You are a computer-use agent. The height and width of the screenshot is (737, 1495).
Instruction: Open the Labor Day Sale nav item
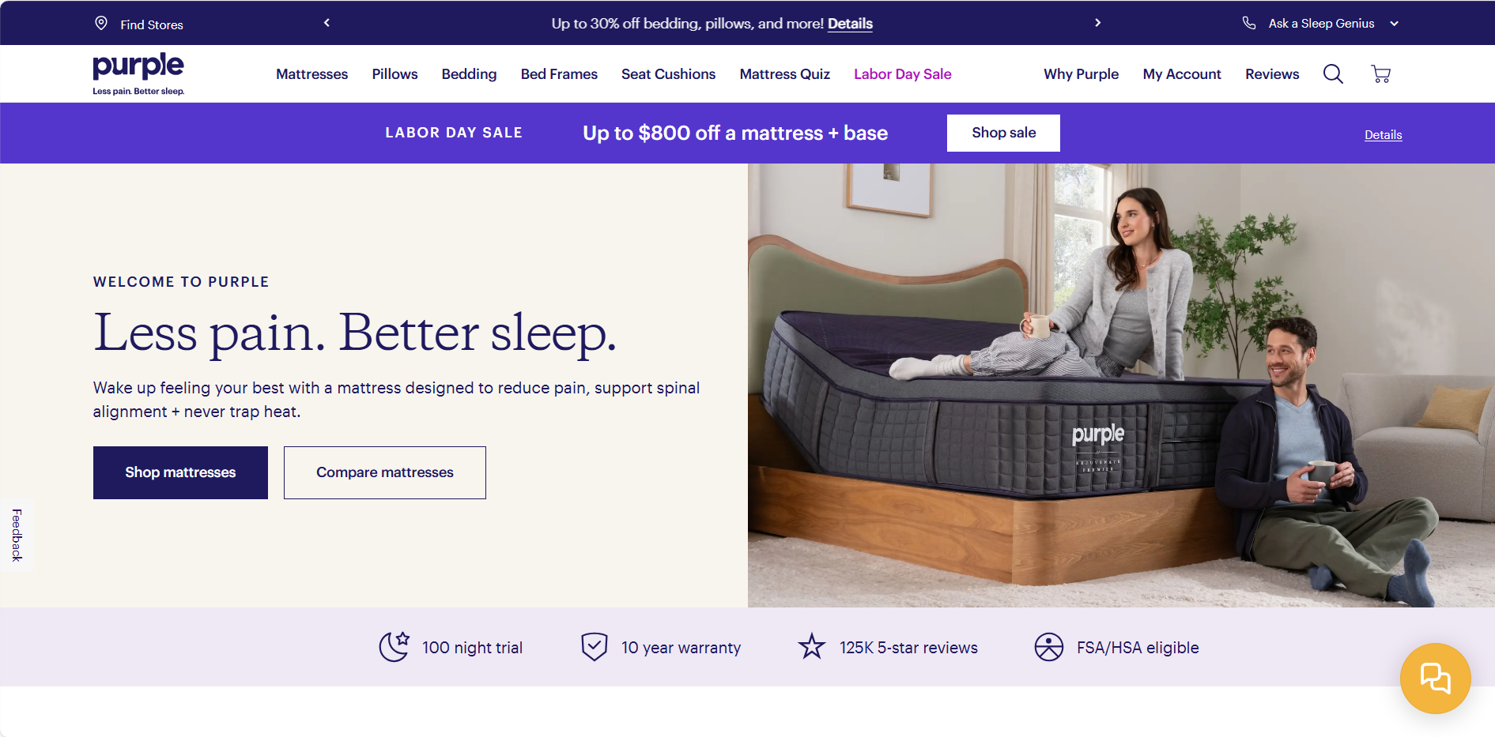[x=902, y=74]
